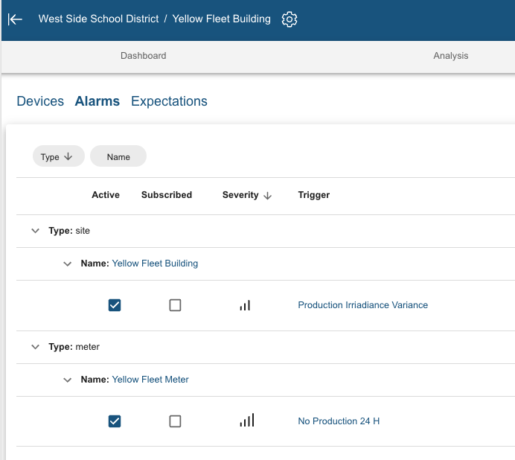Click the Active column header

tap(106, 195)
